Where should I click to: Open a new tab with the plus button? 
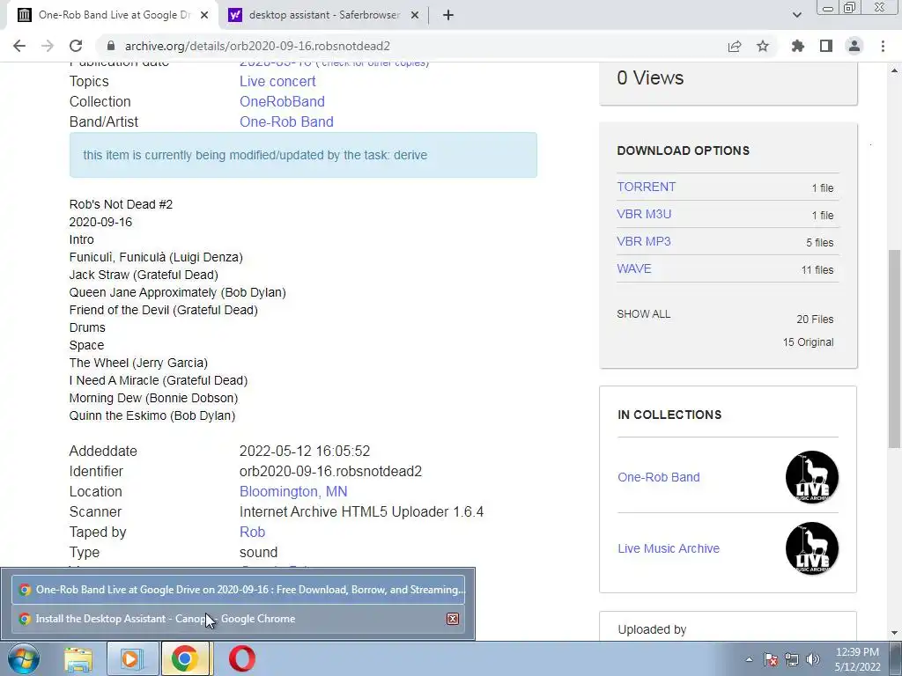pos(448,16)
